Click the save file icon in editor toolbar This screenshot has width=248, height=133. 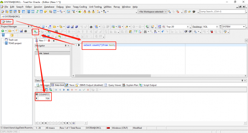pyautogui.click(x=68, y=27)
